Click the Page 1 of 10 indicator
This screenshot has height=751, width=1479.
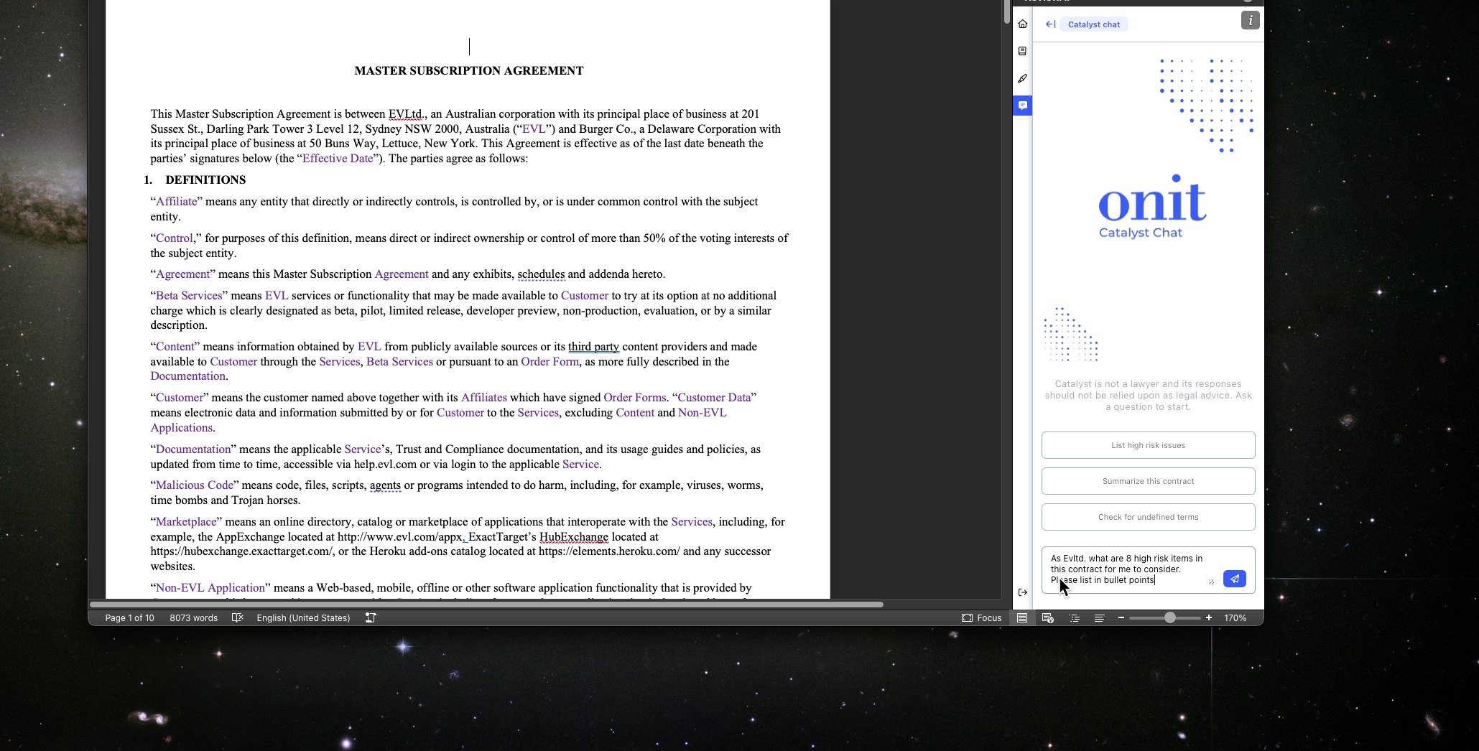coord(130,618)
